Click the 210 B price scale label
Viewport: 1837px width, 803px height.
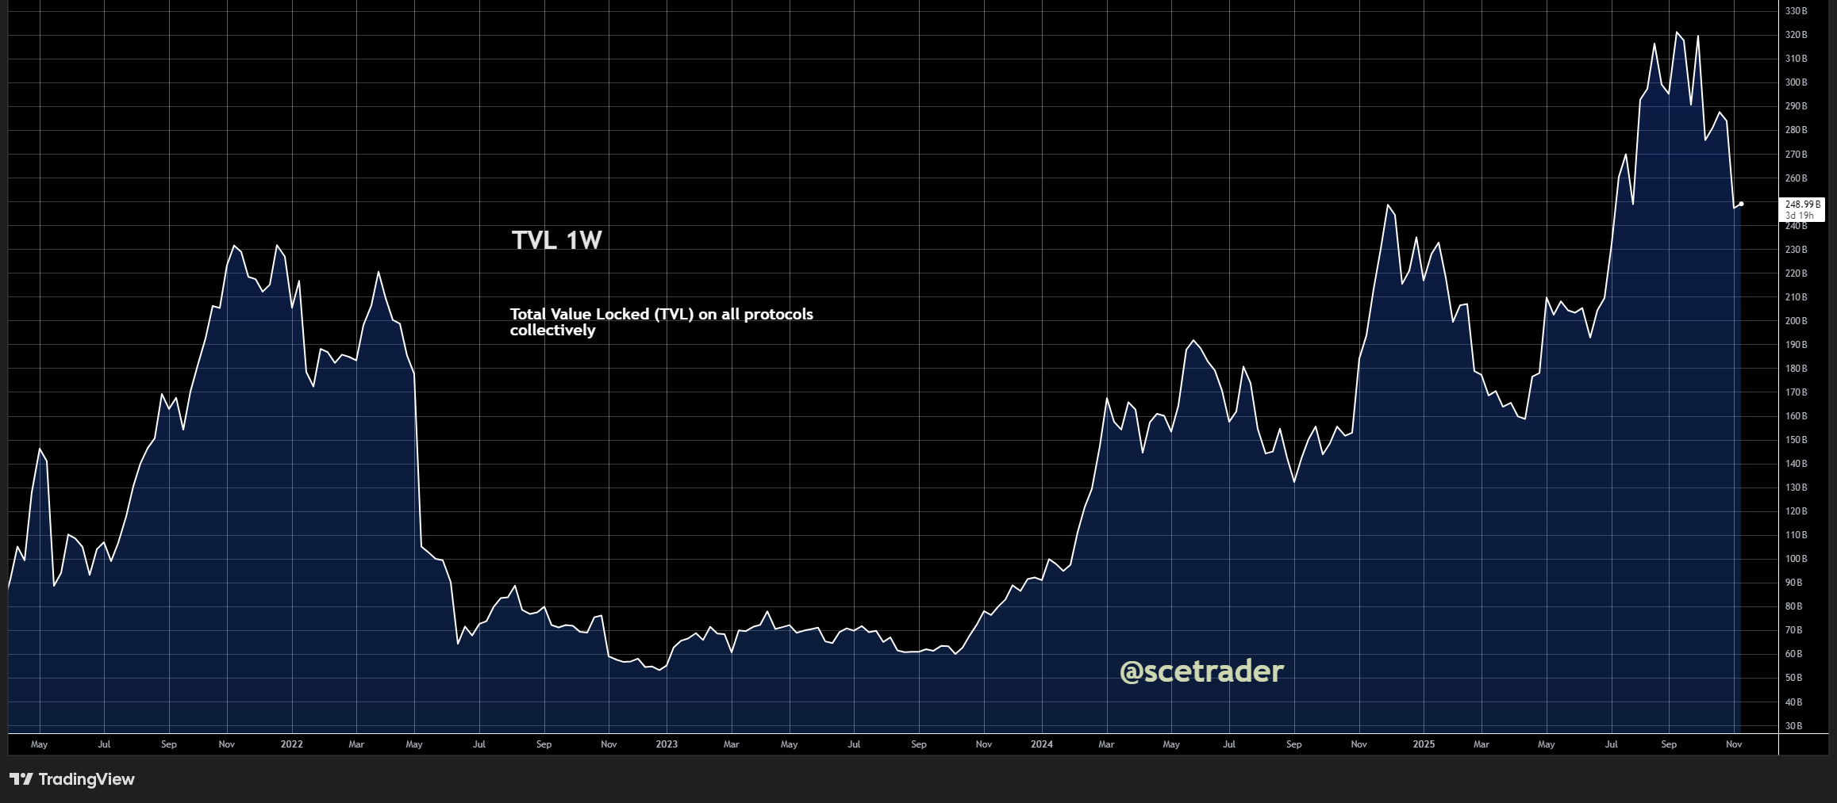point(1796,297)
